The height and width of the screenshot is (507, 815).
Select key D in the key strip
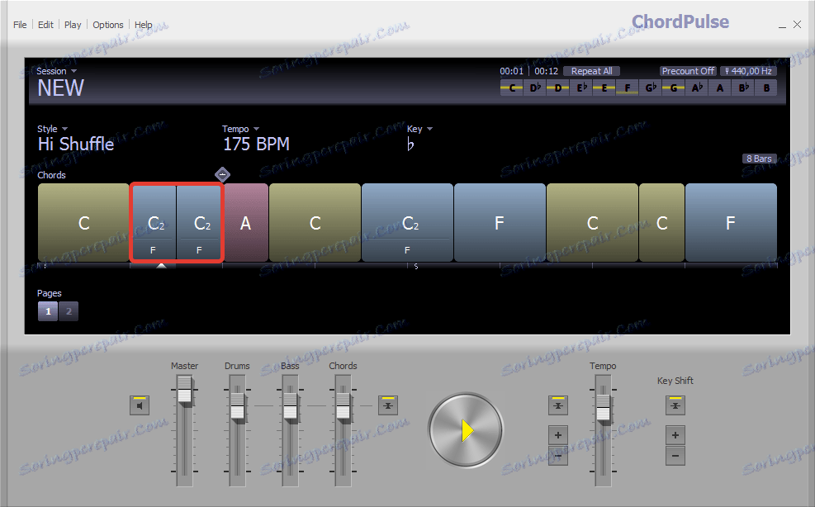click(557, 88)
